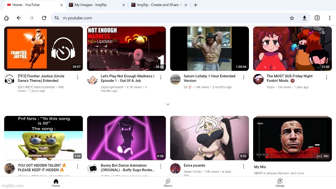Open the Friday Night Funkin' Mods thumbnail
This screenshot has width=336, height=189.
click(292, 49)
